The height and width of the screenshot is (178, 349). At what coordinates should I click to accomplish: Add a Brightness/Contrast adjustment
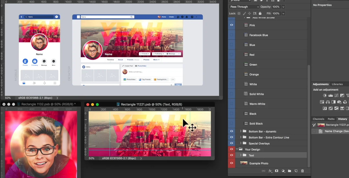pyautogui.click(x=325, y=96)
